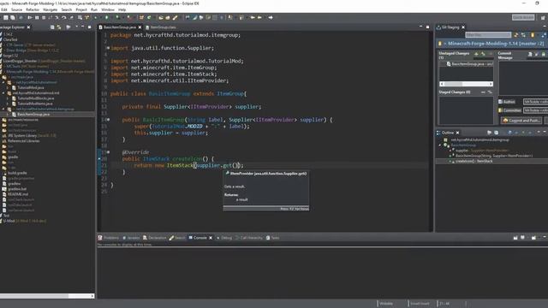The image size is (548, 308).
Task: Click the Committer text field
Action: pyautogui.click(x=535, y=110)
